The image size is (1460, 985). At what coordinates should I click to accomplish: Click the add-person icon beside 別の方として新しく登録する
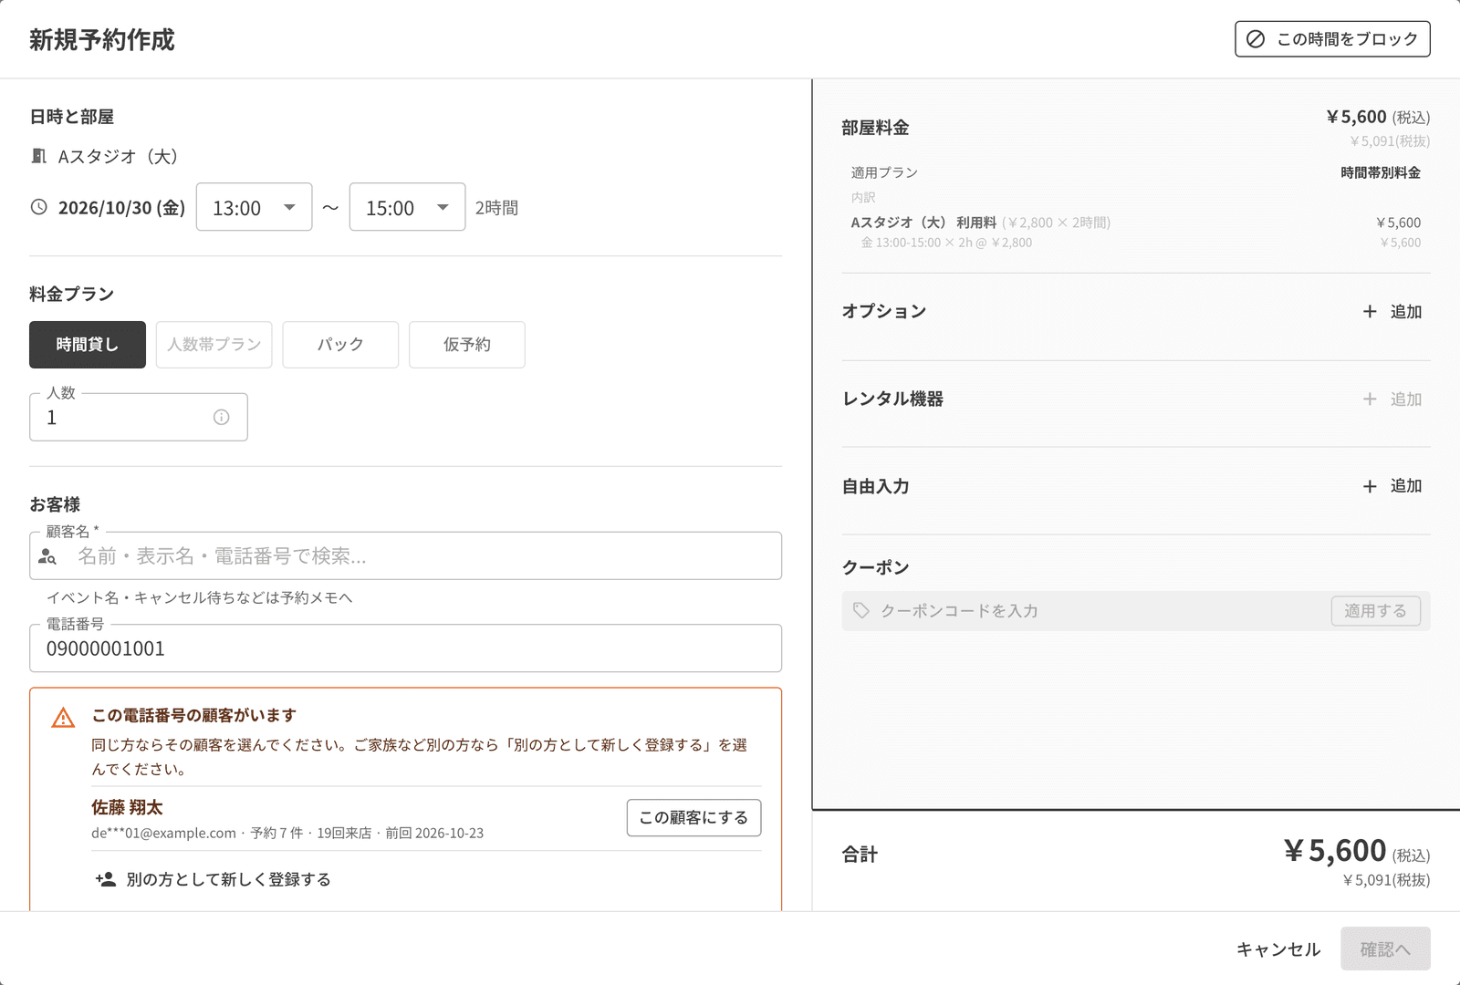pos(106,879)
